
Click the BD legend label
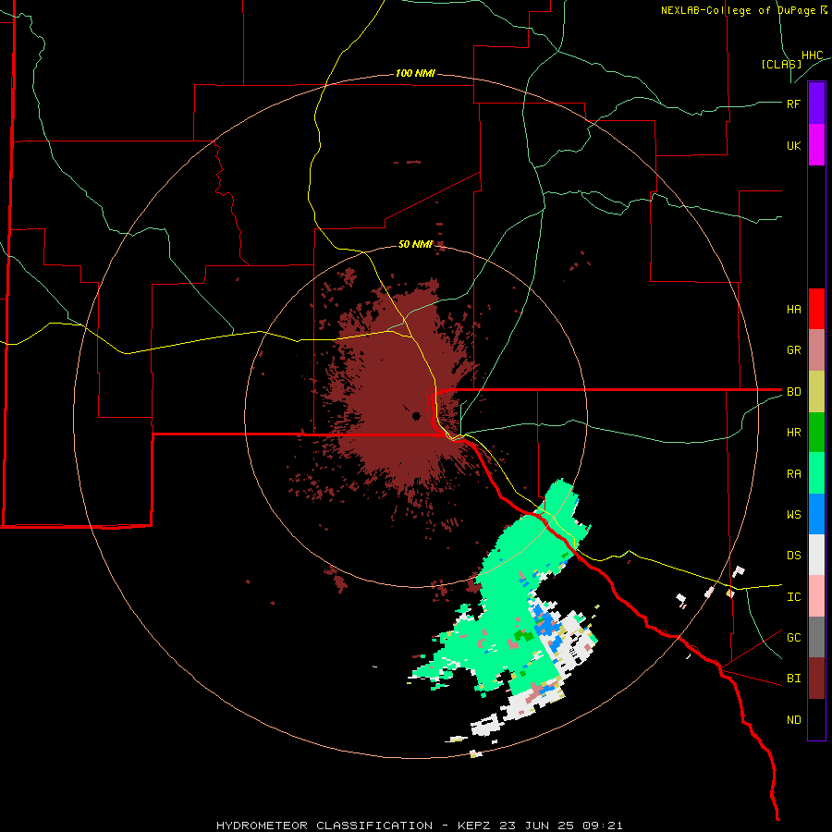coord(793,392)
